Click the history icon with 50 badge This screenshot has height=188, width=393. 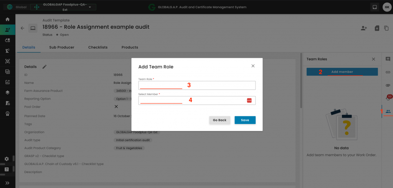pos(388,98)
